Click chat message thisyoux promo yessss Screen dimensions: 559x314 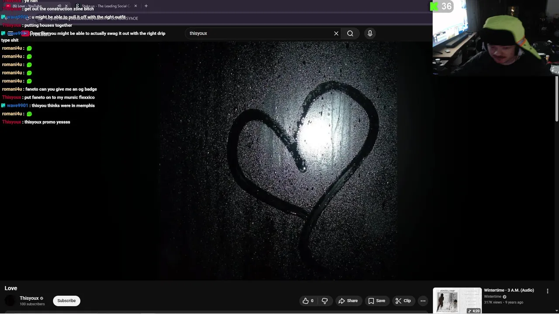(47, 122)
